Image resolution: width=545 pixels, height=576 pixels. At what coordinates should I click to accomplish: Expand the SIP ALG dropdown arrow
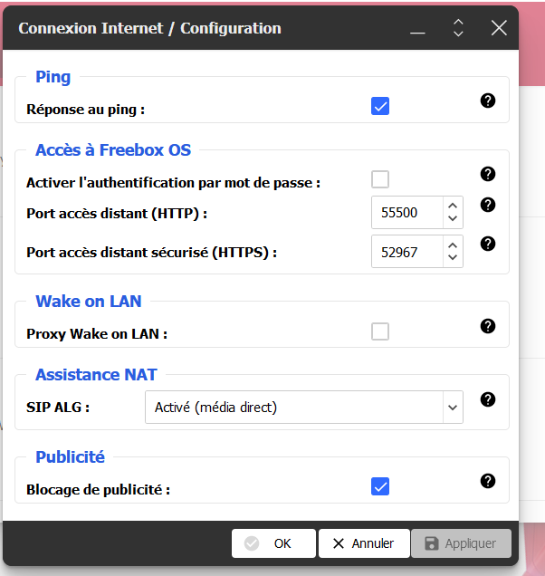point(452,408)
